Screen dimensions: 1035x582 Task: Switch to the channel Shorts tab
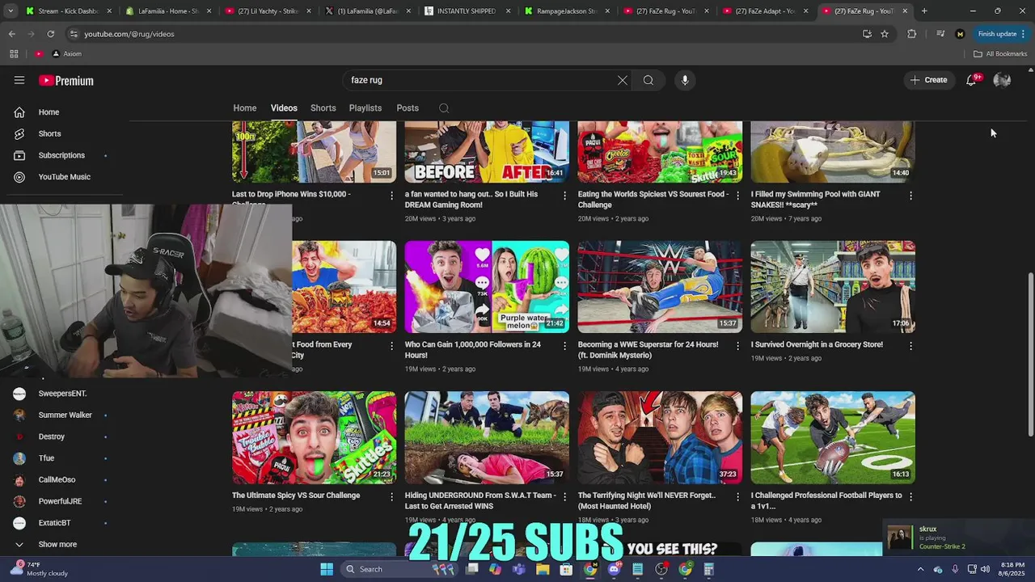(323, 108)
